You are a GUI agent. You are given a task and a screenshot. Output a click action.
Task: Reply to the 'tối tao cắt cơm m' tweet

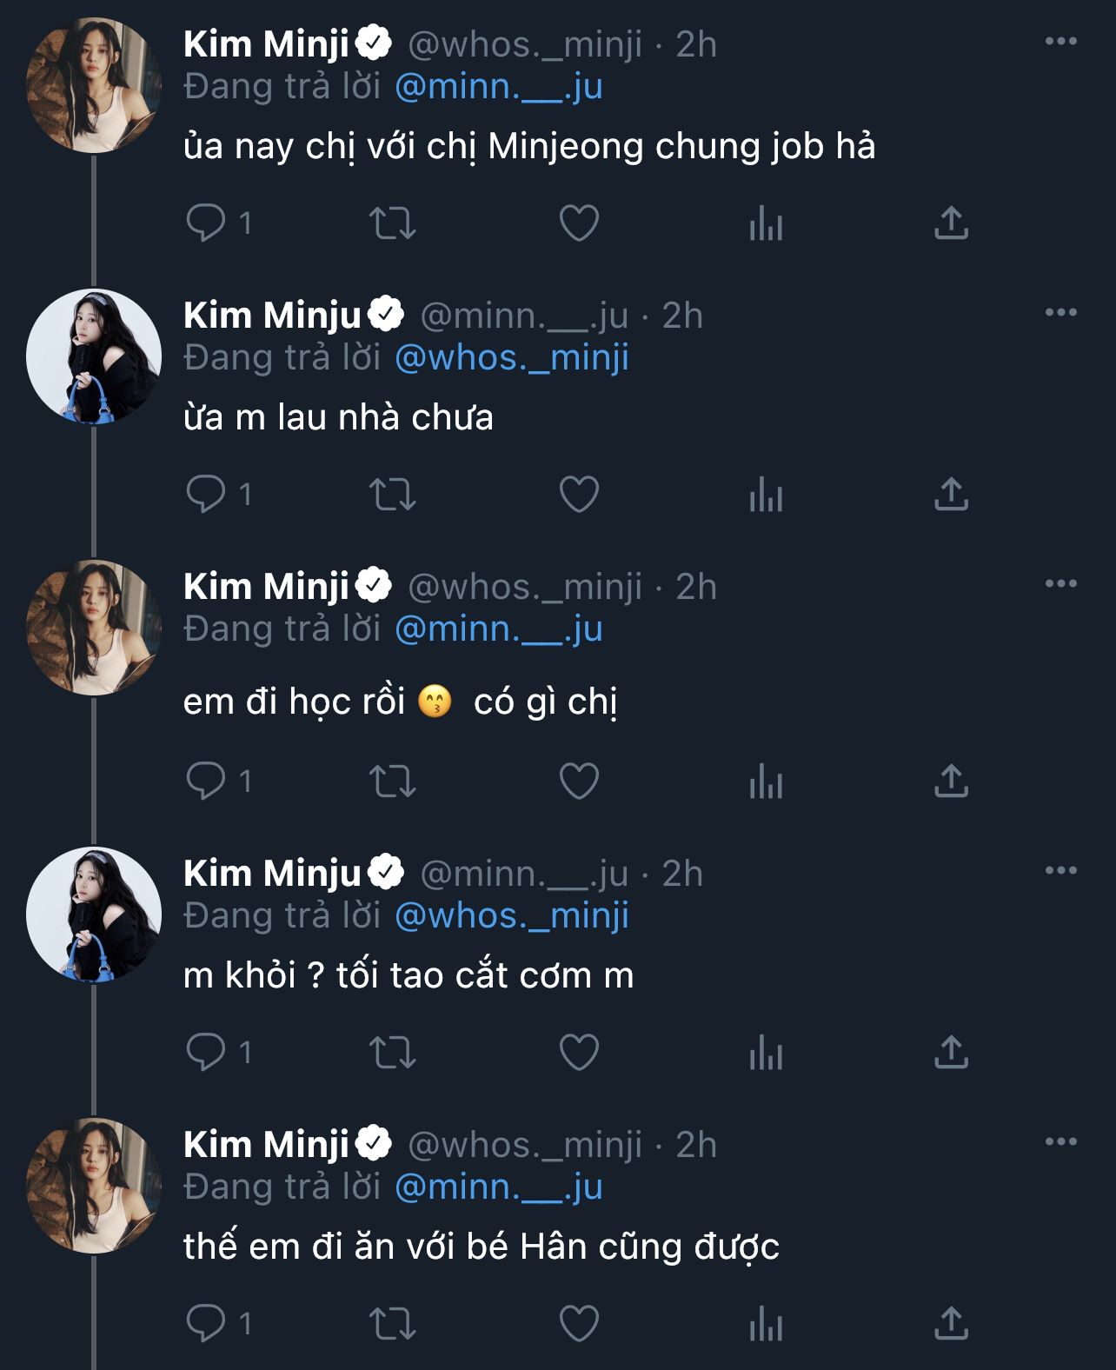click(206, 1053)
